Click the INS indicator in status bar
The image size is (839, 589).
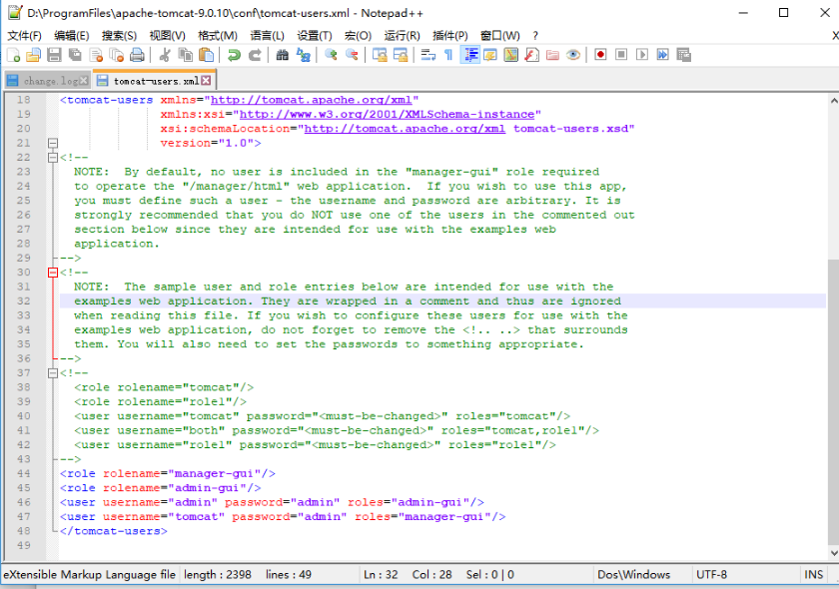pos(813,575)
